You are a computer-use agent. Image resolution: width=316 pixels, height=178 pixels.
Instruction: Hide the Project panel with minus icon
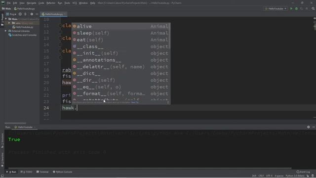point(37,14)
